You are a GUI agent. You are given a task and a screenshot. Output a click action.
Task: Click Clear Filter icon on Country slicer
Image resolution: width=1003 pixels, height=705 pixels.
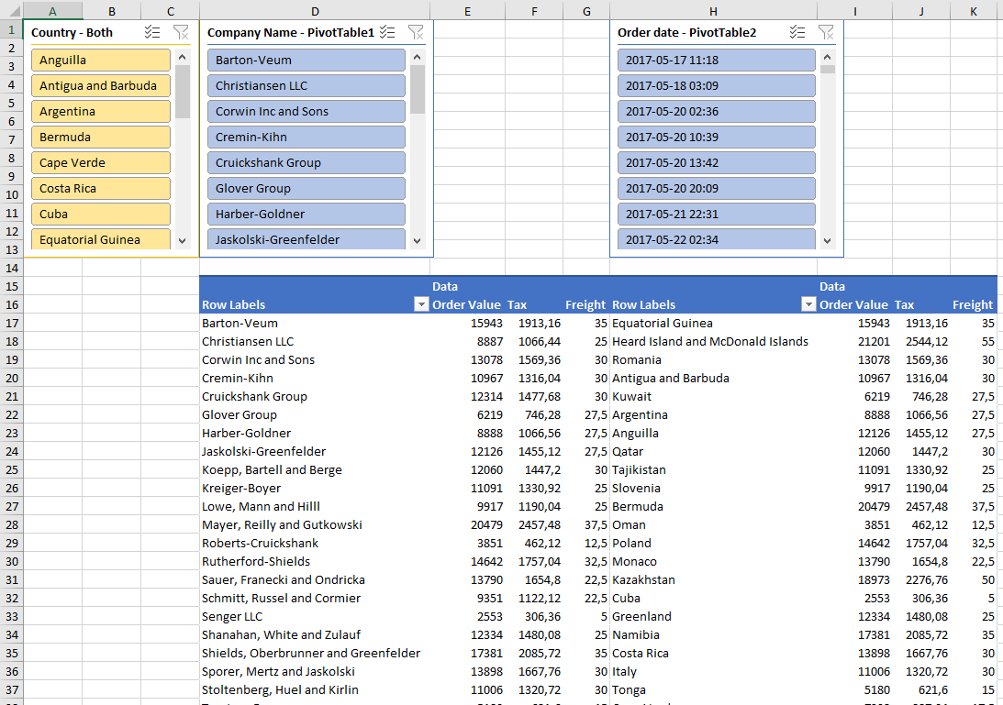(180, 31)
